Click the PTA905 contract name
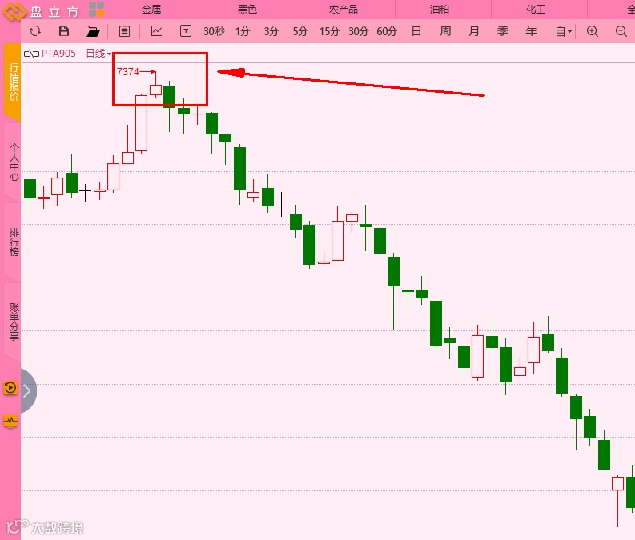This screenshot has height=540, width=635. (58, 54)
